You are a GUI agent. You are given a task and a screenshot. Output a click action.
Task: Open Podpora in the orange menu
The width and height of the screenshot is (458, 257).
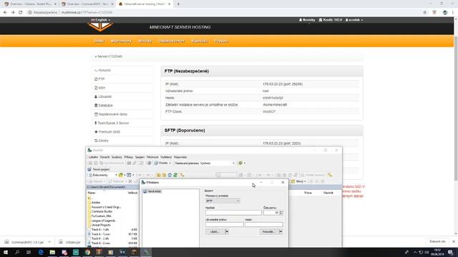click(x=221, y=41)
